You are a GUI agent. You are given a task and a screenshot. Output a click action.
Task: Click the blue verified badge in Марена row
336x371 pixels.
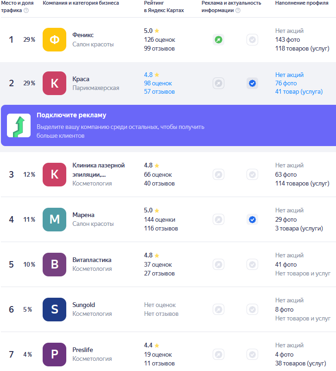pyautogui.click(x=252, y=219)
